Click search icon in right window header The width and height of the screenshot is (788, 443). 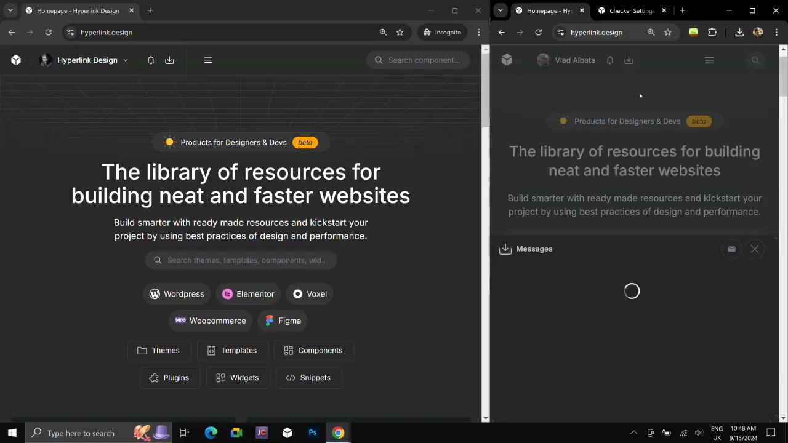click(x=755, y=60)
